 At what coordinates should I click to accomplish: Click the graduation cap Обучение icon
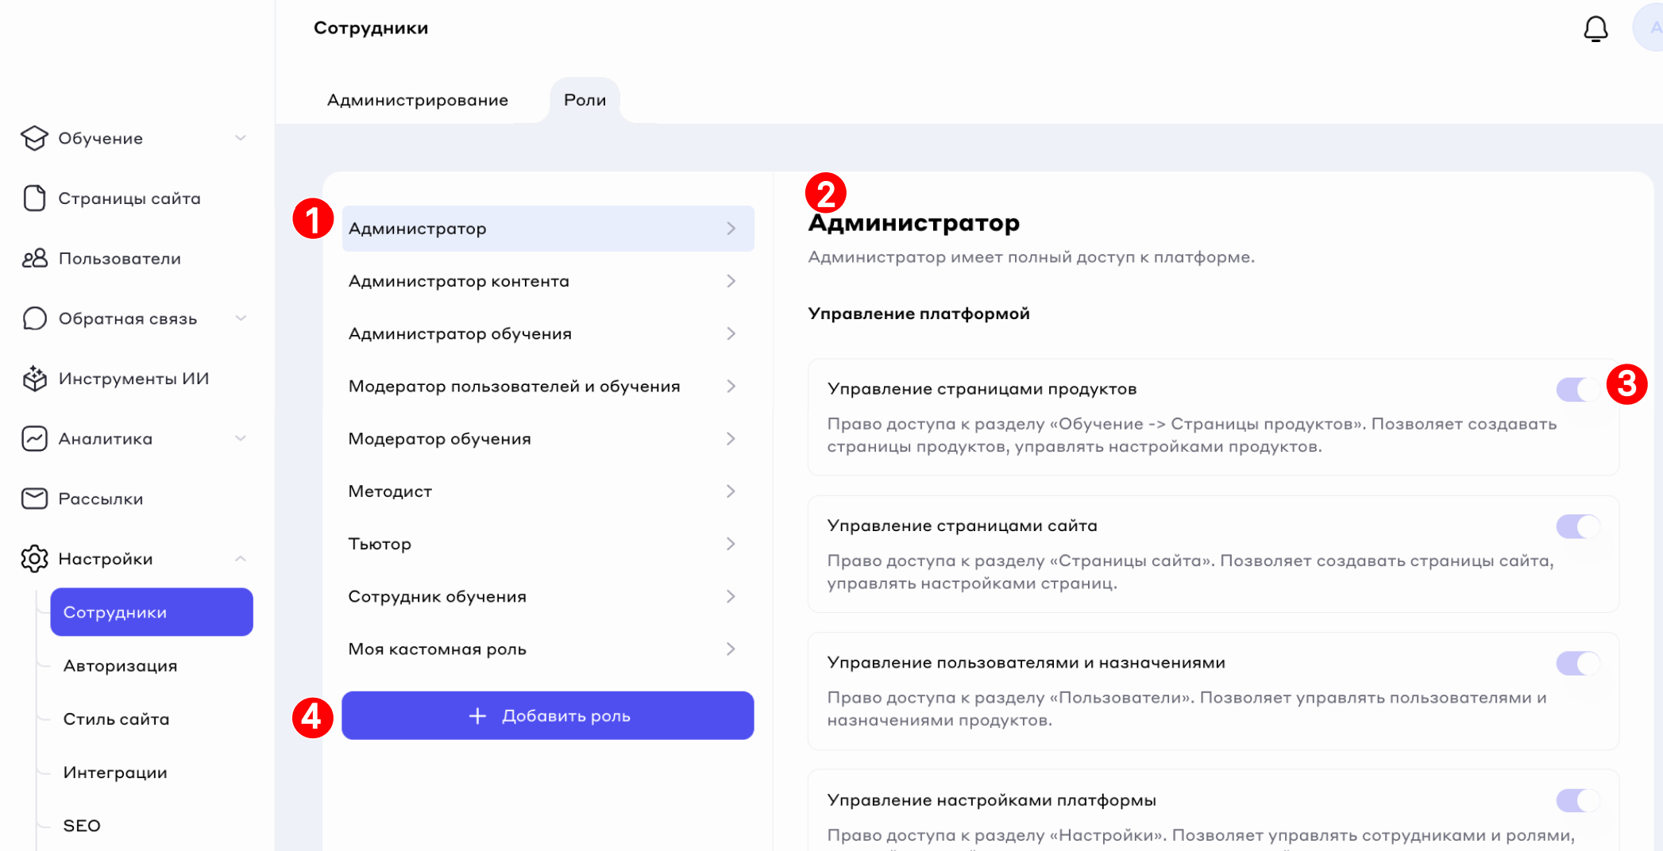(x=34, y=138)
